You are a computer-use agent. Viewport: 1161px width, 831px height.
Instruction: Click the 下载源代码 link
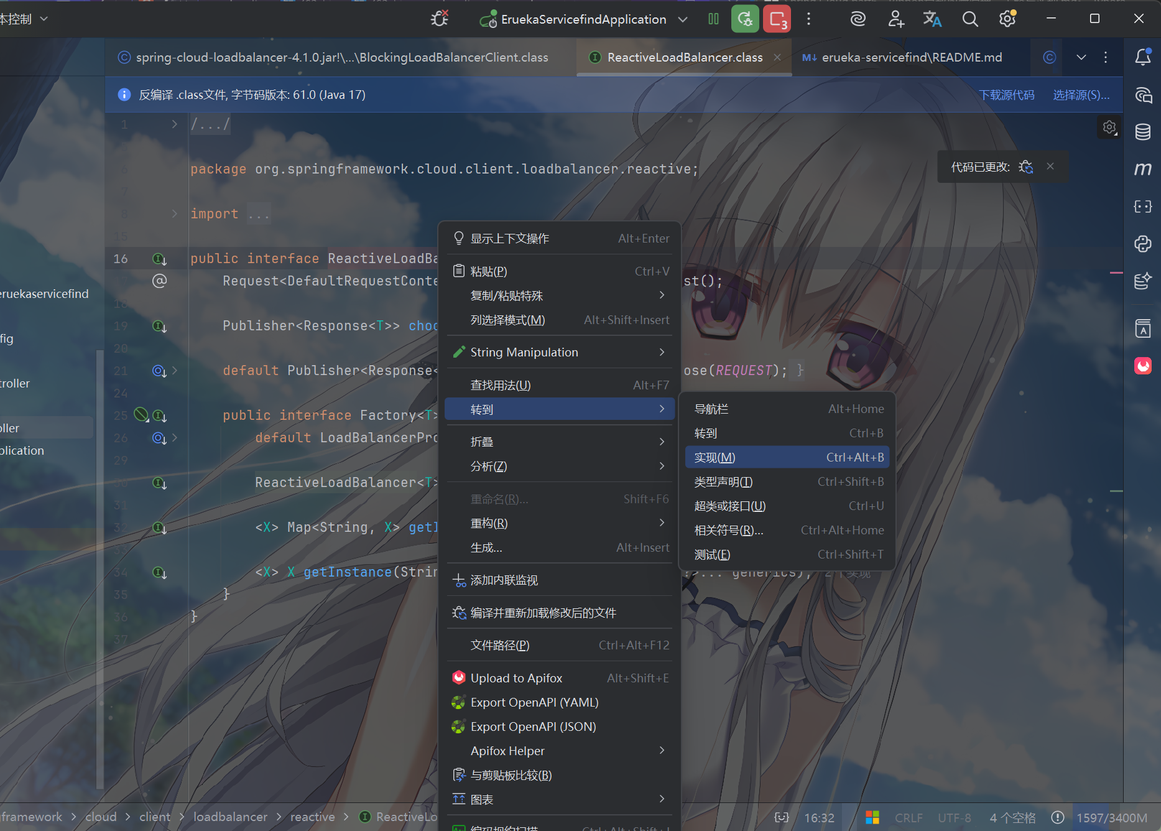(x=1007, y=95)
